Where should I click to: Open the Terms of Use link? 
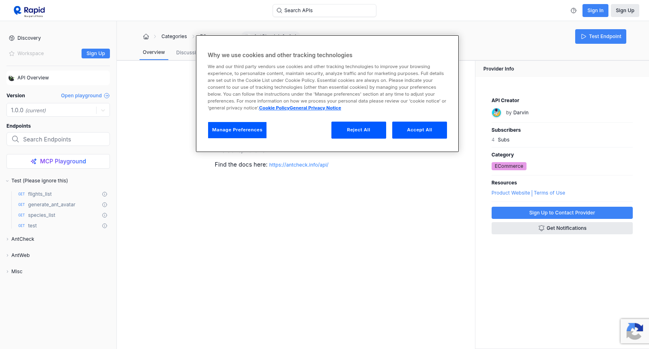[549, 193]
